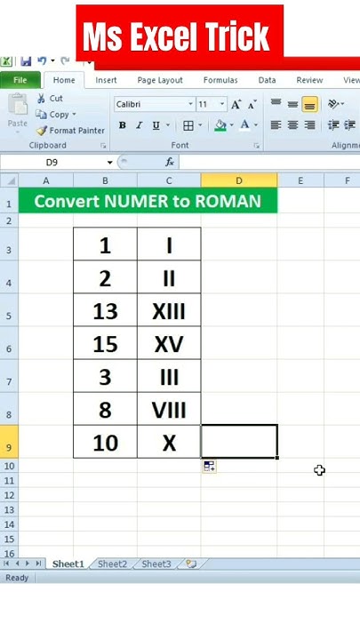The height and width of the screenshot is (640, 360).
Task: Toggle Bold formatting
Action: (x=123, y=125)
